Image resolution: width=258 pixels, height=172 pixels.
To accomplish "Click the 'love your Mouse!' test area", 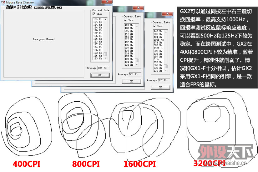I will tap(44, 44).
